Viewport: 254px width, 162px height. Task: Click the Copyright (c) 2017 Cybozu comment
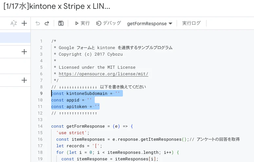88,54
